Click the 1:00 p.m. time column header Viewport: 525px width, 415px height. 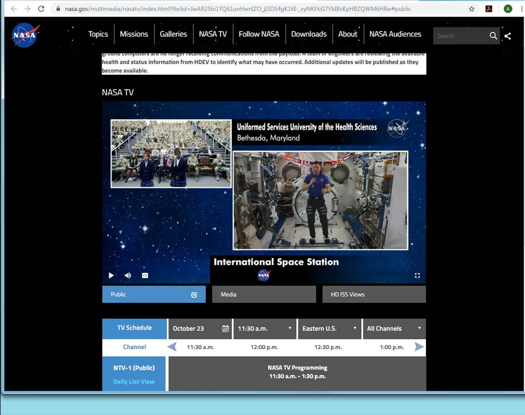coord(392,347)
